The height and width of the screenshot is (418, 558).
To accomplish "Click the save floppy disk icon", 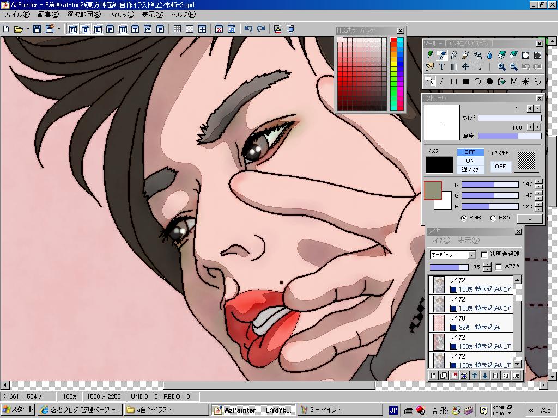I will 37,29.
